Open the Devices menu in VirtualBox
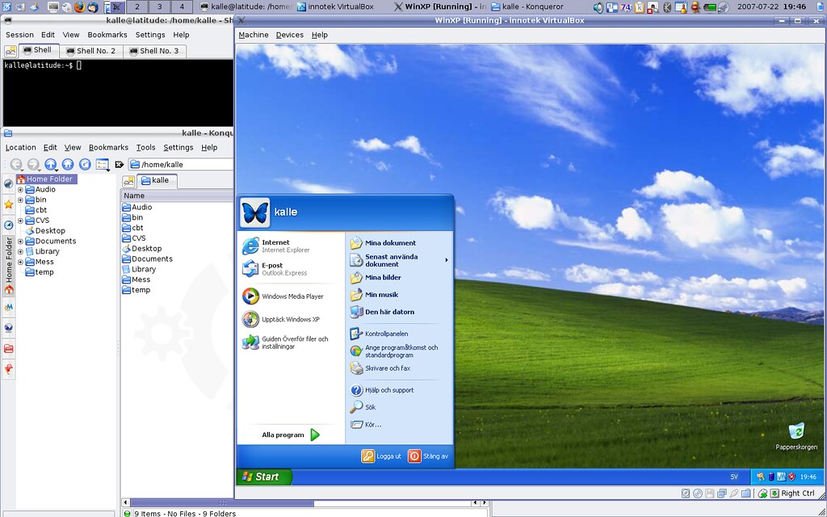This screenshot has width=827, height=517. (x=290, y=35)
